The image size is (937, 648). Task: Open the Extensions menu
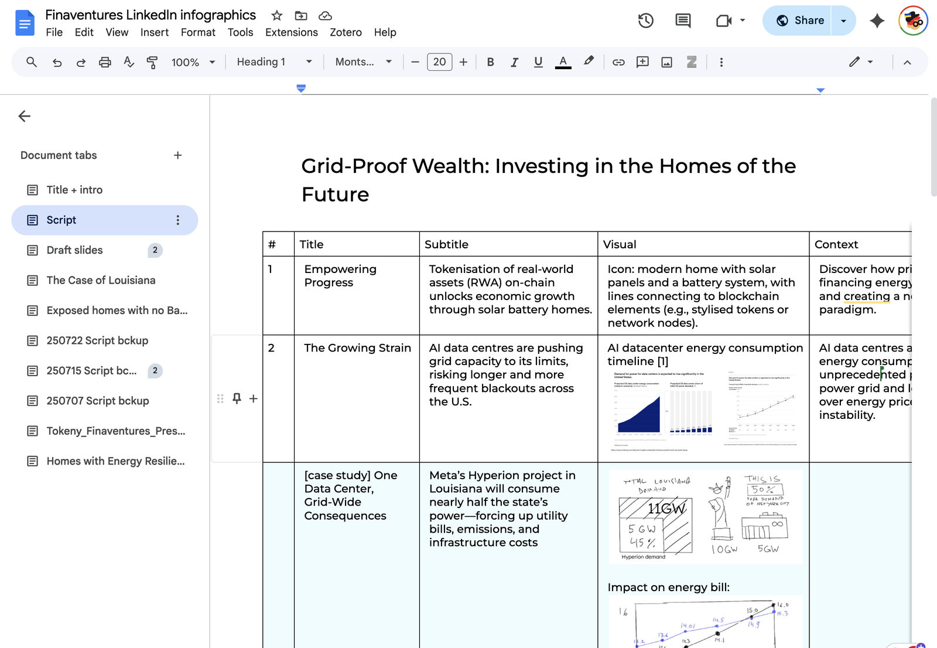(292, 32)
